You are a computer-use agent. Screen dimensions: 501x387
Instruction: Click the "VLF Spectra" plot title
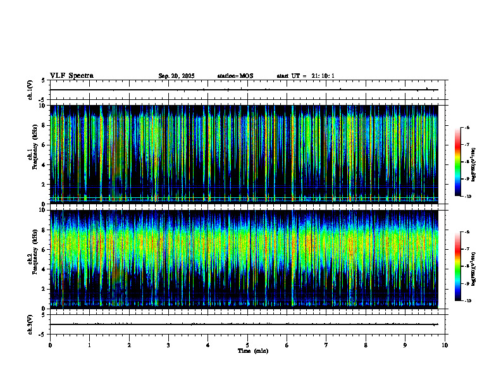(71, 76)
